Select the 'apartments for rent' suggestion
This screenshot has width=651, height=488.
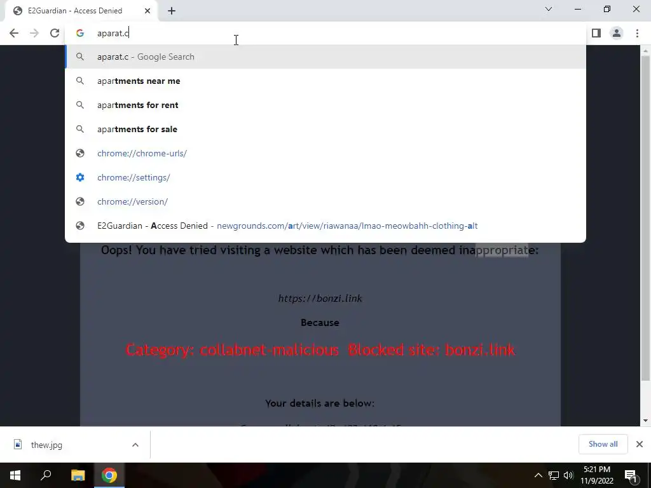(x=325, y=105)
